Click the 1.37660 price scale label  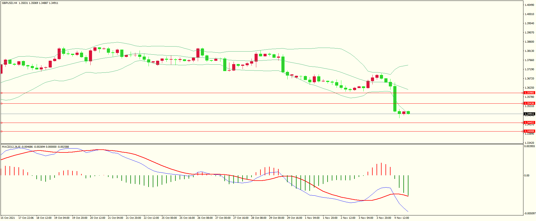(x=530, y=60)
